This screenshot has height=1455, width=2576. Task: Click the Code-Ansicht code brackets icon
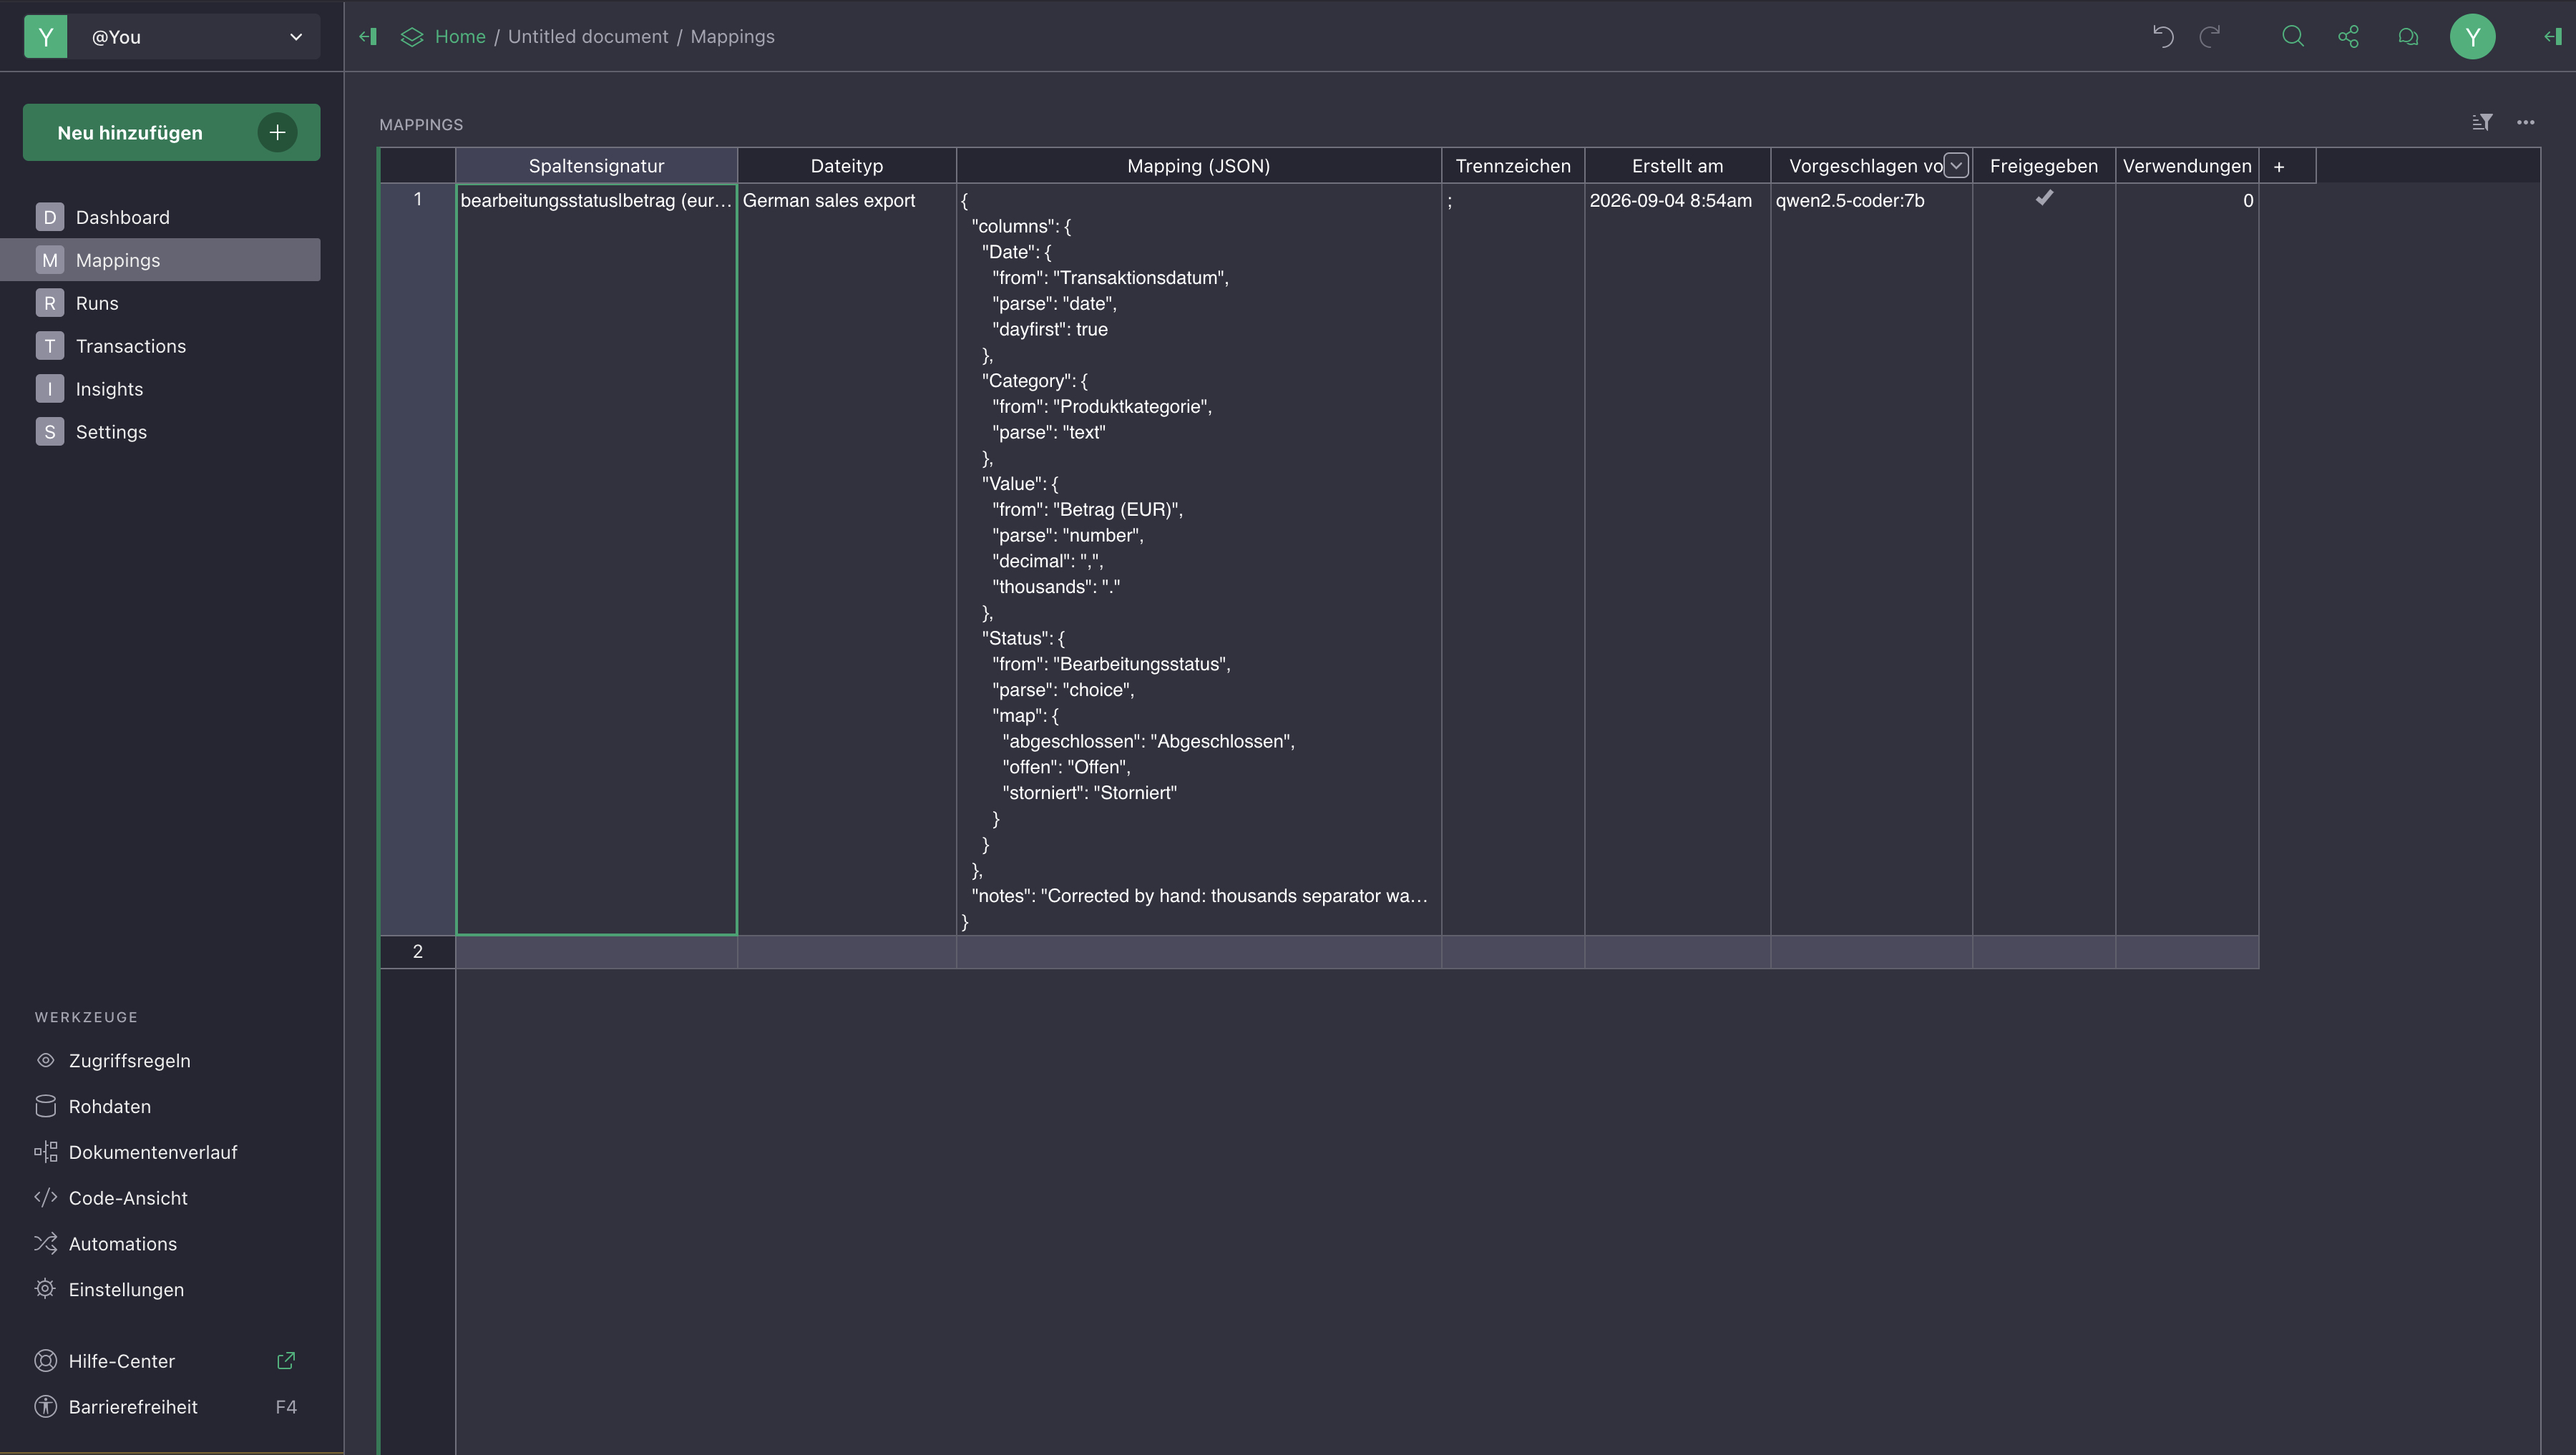click(45, 1198)
